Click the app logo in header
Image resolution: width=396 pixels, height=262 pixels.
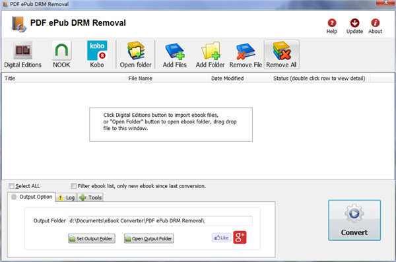tap(18, 24)
